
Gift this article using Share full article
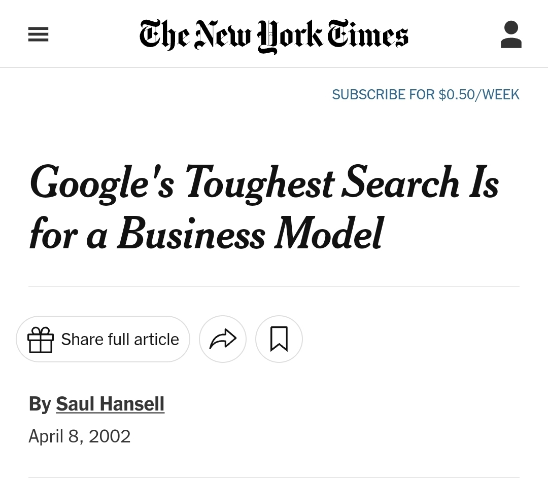point(102,339)
